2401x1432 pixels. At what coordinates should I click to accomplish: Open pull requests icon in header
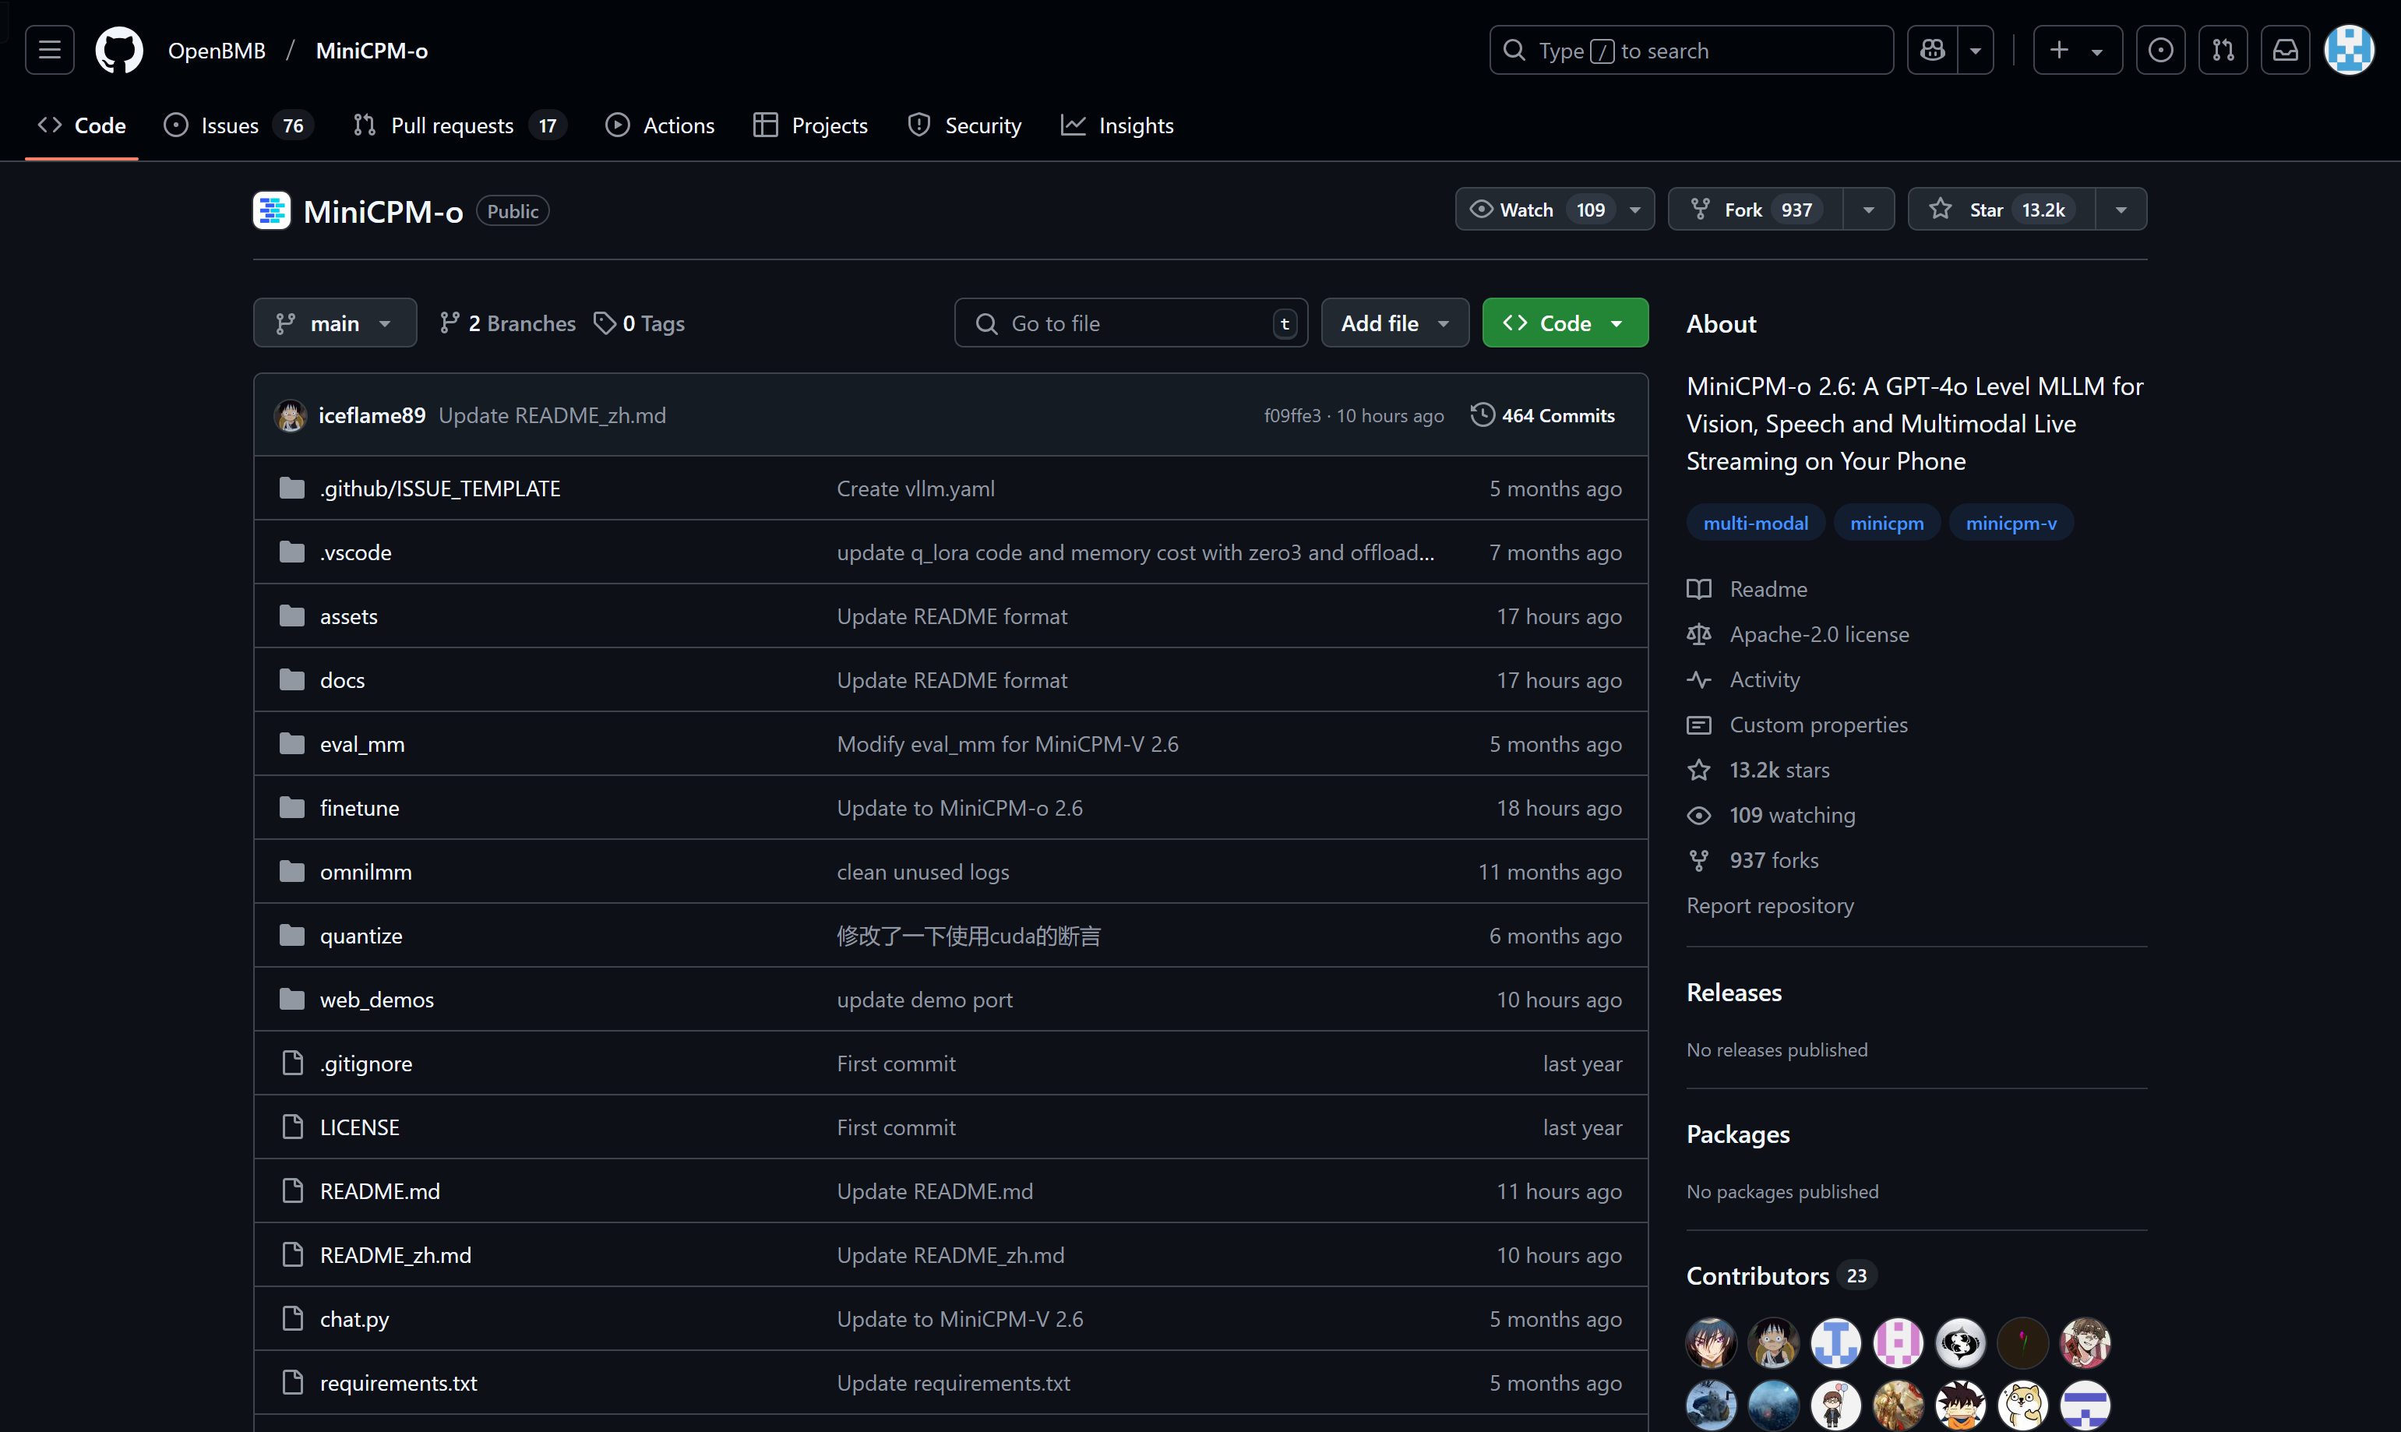[x=2223, y=50]
